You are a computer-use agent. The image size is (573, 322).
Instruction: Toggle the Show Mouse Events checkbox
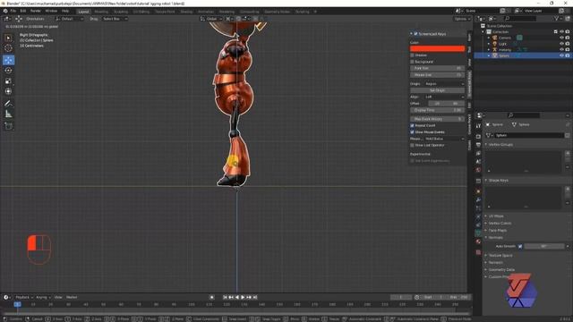point(412,131)
